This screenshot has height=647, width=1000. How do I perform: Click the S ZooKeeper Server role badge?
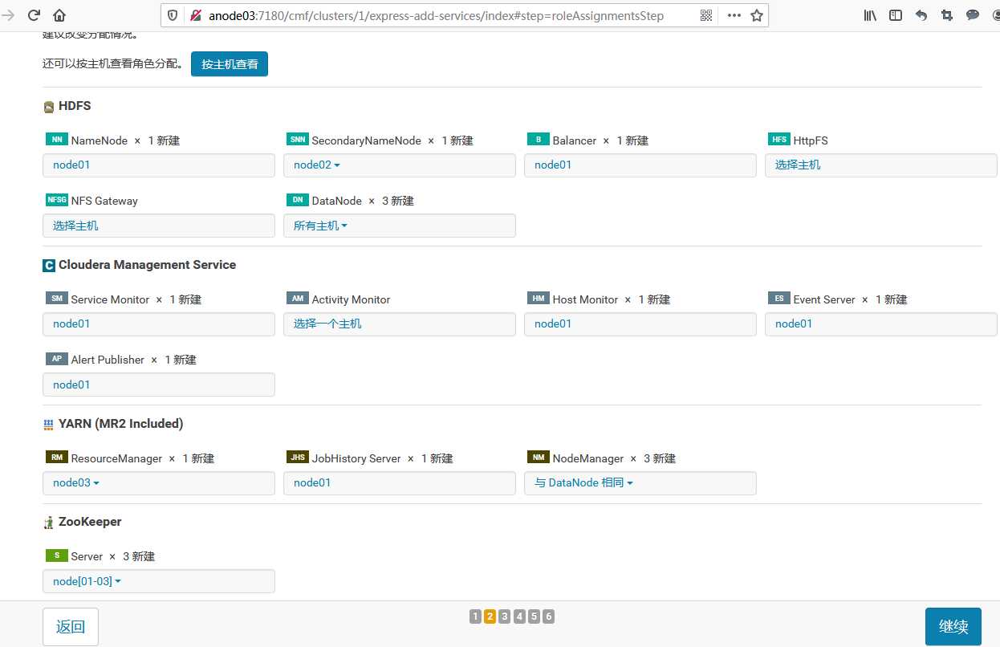[56, 555]
